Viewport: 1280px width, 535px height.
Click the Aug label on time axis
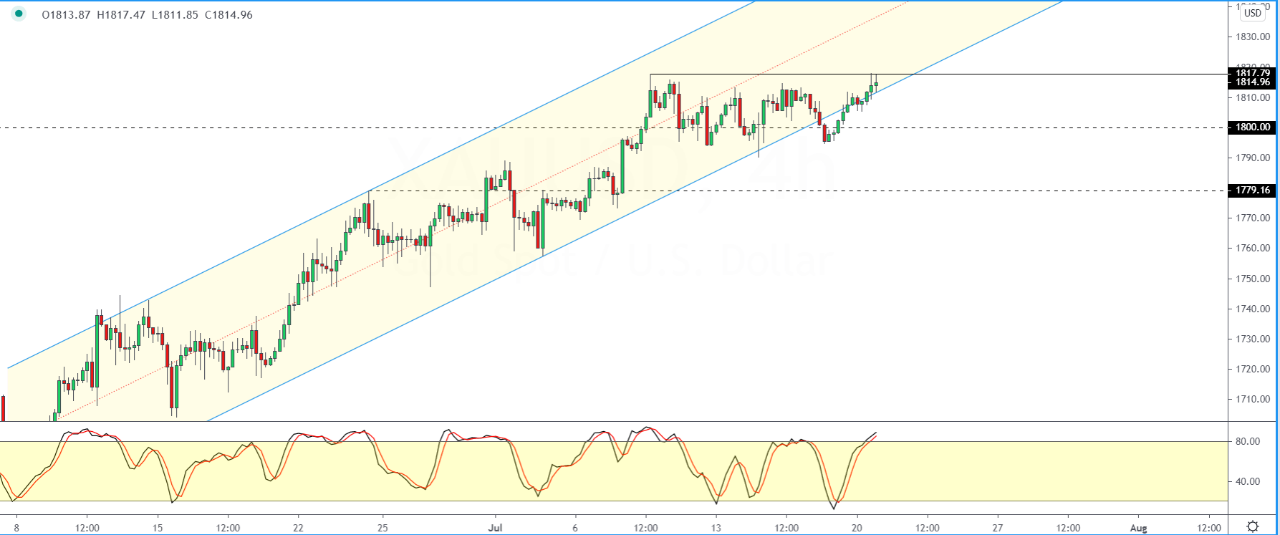[1138, 528]
